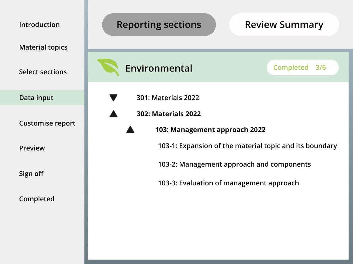The width and height of the screenshot is (353, 264).
Task: Click the Completed 3/6 status pill
Action: click(303, 67)
